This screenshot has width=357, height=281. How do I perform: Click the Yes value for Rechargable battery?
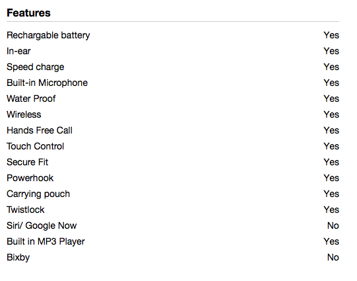331,35
